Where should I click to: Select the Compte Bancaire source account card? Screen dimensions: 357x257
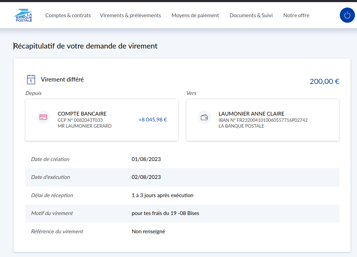102,120
